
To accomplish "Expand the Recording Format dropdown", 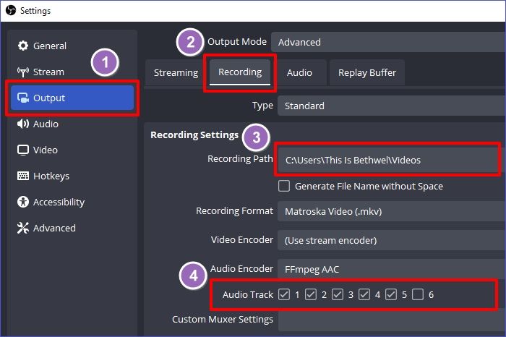I will pyautogui.click(x=388, y=211).
